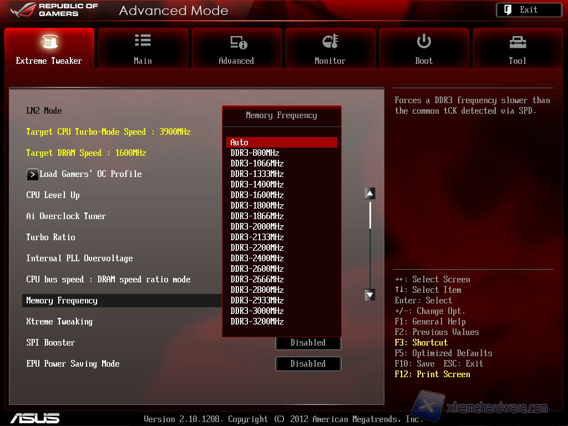This screenshot has height=426, width=568.
Task: Click the Boot tab power icon
Action: tap(424, 41)
